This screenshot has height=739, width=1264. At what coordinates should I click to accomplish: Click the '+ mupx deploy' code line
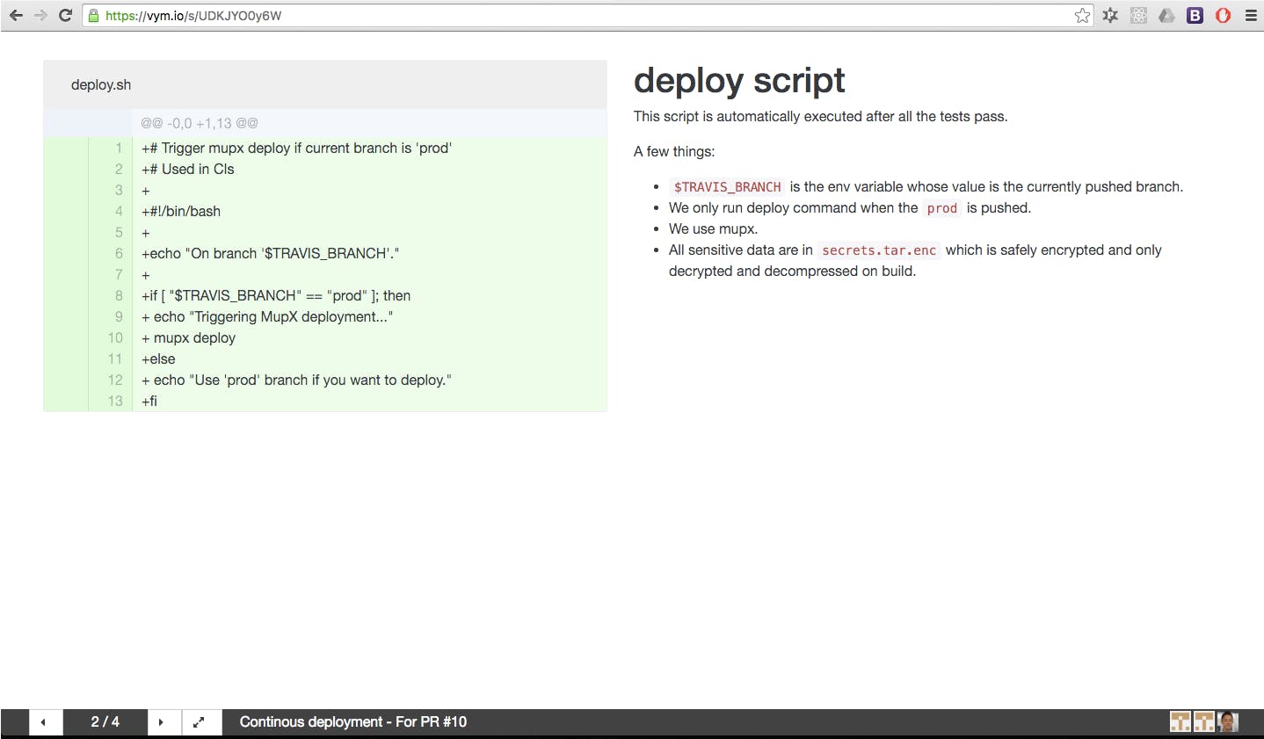coord(189,337)
